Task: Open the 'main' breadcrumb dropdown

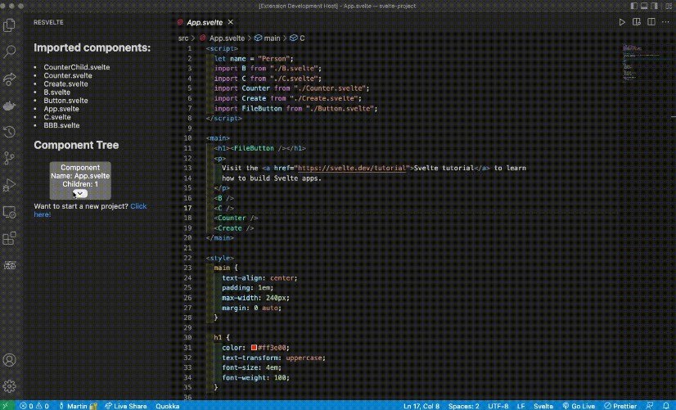Action: click(268, 38)
